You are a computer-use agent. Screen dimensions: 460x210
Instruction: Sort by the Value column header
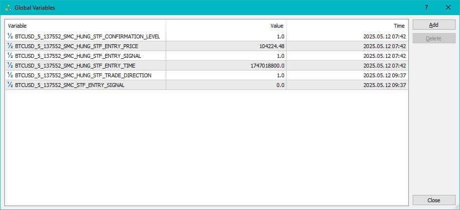tap(226, 26)
